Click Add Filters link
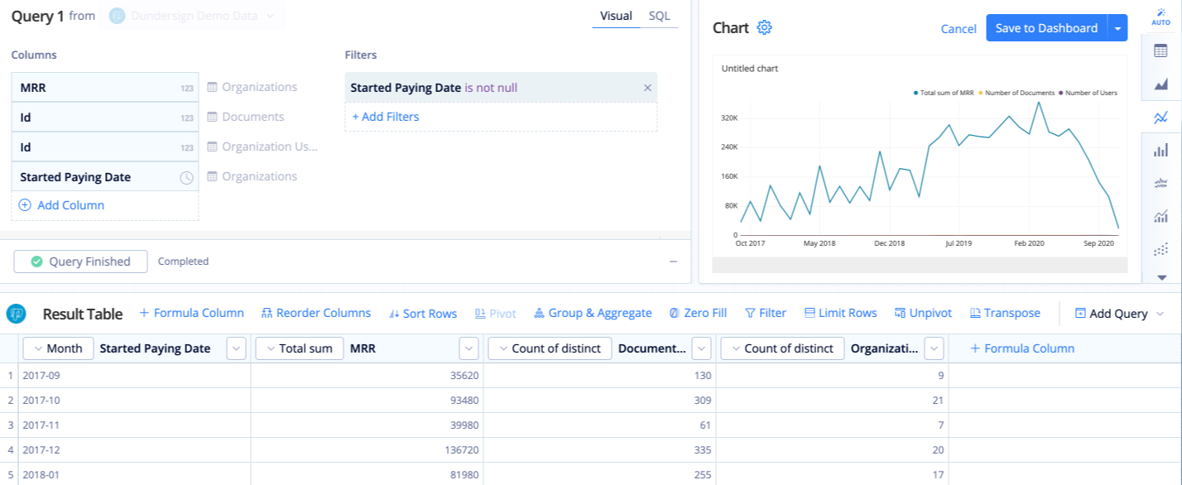 [x=386, y=117]
